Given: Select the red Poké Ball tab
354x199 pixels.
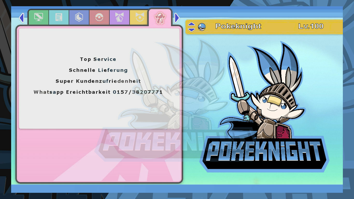Looking at the screenshot, I should (99, 17).
